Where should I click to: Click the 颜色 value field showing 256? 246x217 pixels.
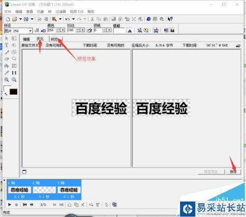[52, 30]
